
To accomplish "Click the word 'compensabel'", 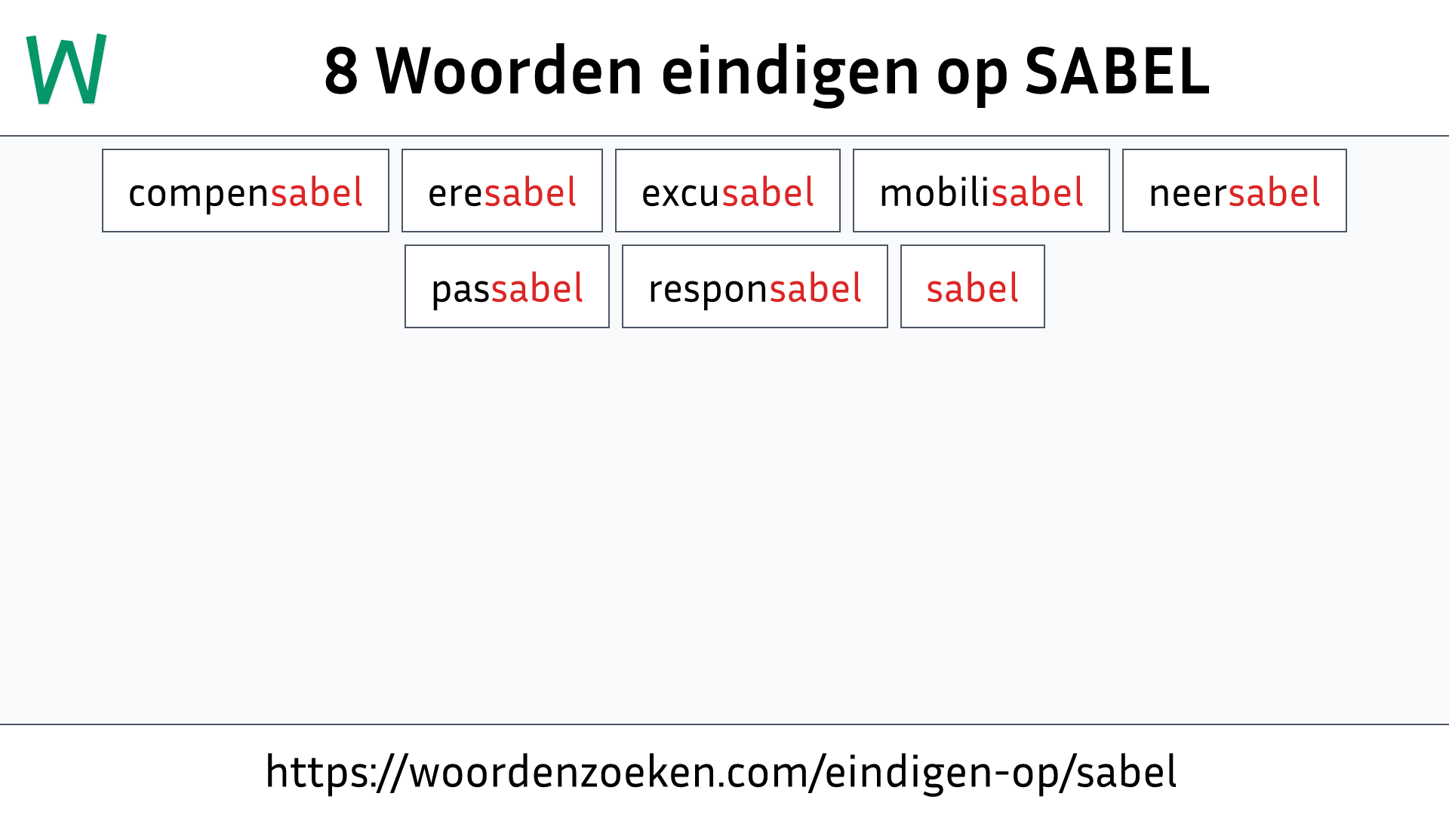I will click(x=245, y=190).
